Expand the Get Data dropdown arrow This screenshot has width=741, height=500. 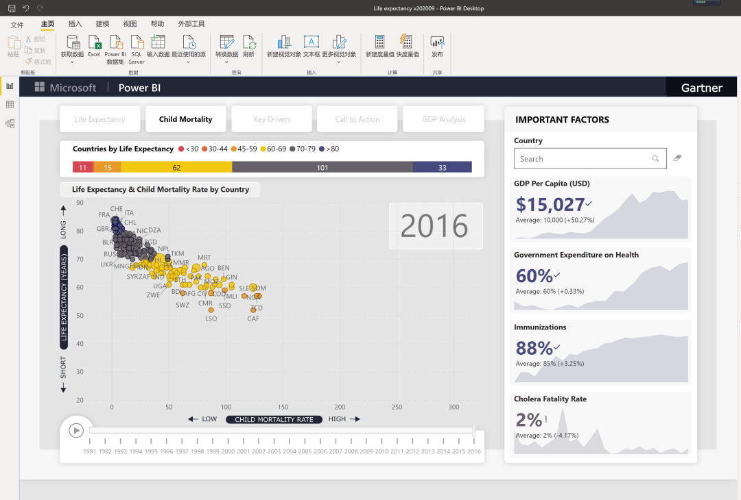click(x=72, y=62)
